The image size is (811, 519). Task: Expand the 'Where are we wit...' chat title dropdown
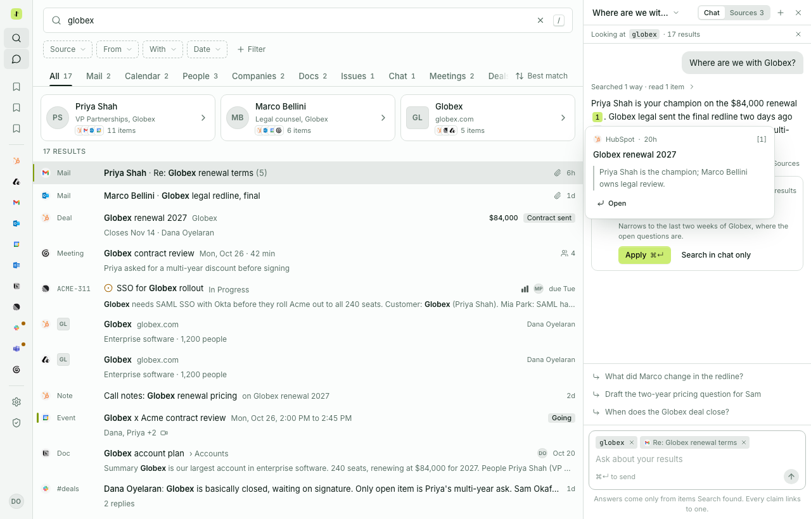pos(635,13)
